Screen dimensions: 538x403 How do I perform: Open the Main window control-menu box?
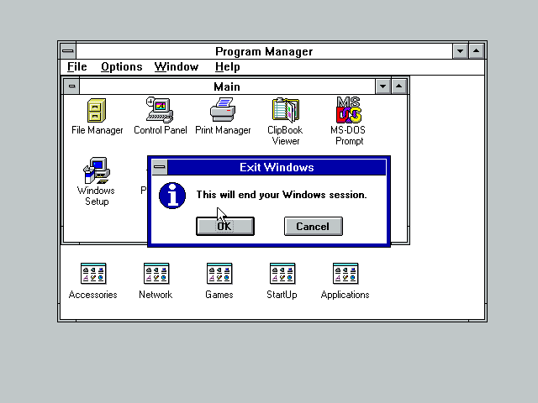pyautogui.click(x=71, y=86)
